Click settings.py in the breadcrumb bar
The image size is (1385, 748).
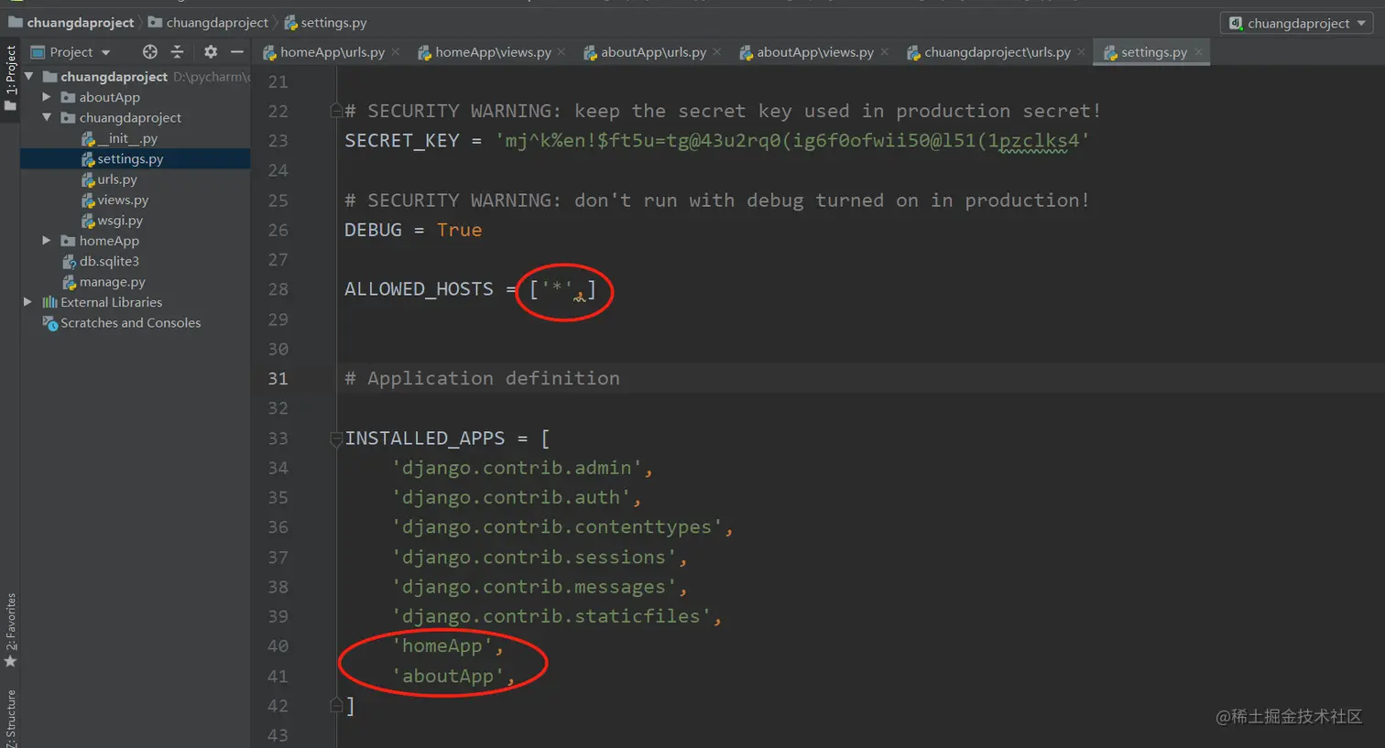click(x=333, y=23)
